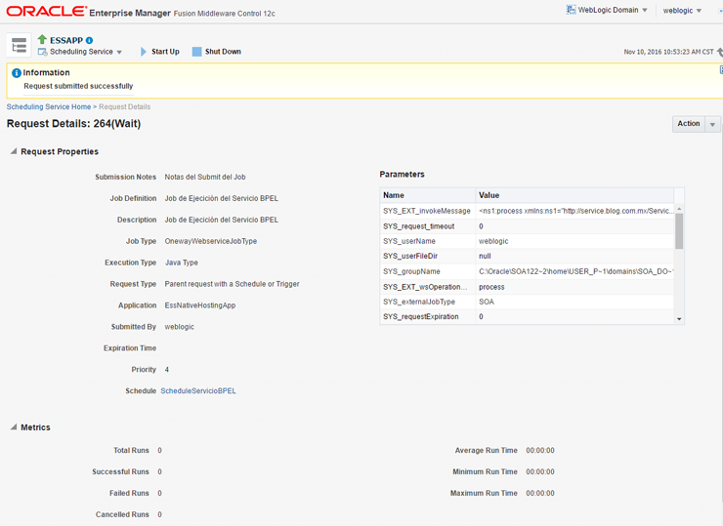Collapse the Request Properties section

[x=14, y=152]
